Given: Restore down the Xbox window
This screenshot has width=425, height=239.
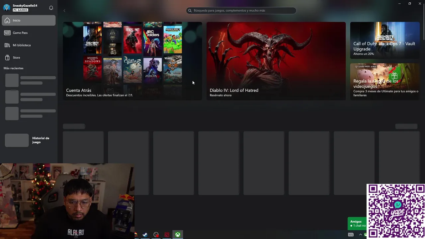Looking at the screenshot, I should point(410,4).
